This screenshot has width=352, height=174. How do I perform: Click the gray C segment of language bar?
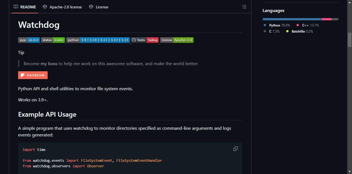pos(335,19)
